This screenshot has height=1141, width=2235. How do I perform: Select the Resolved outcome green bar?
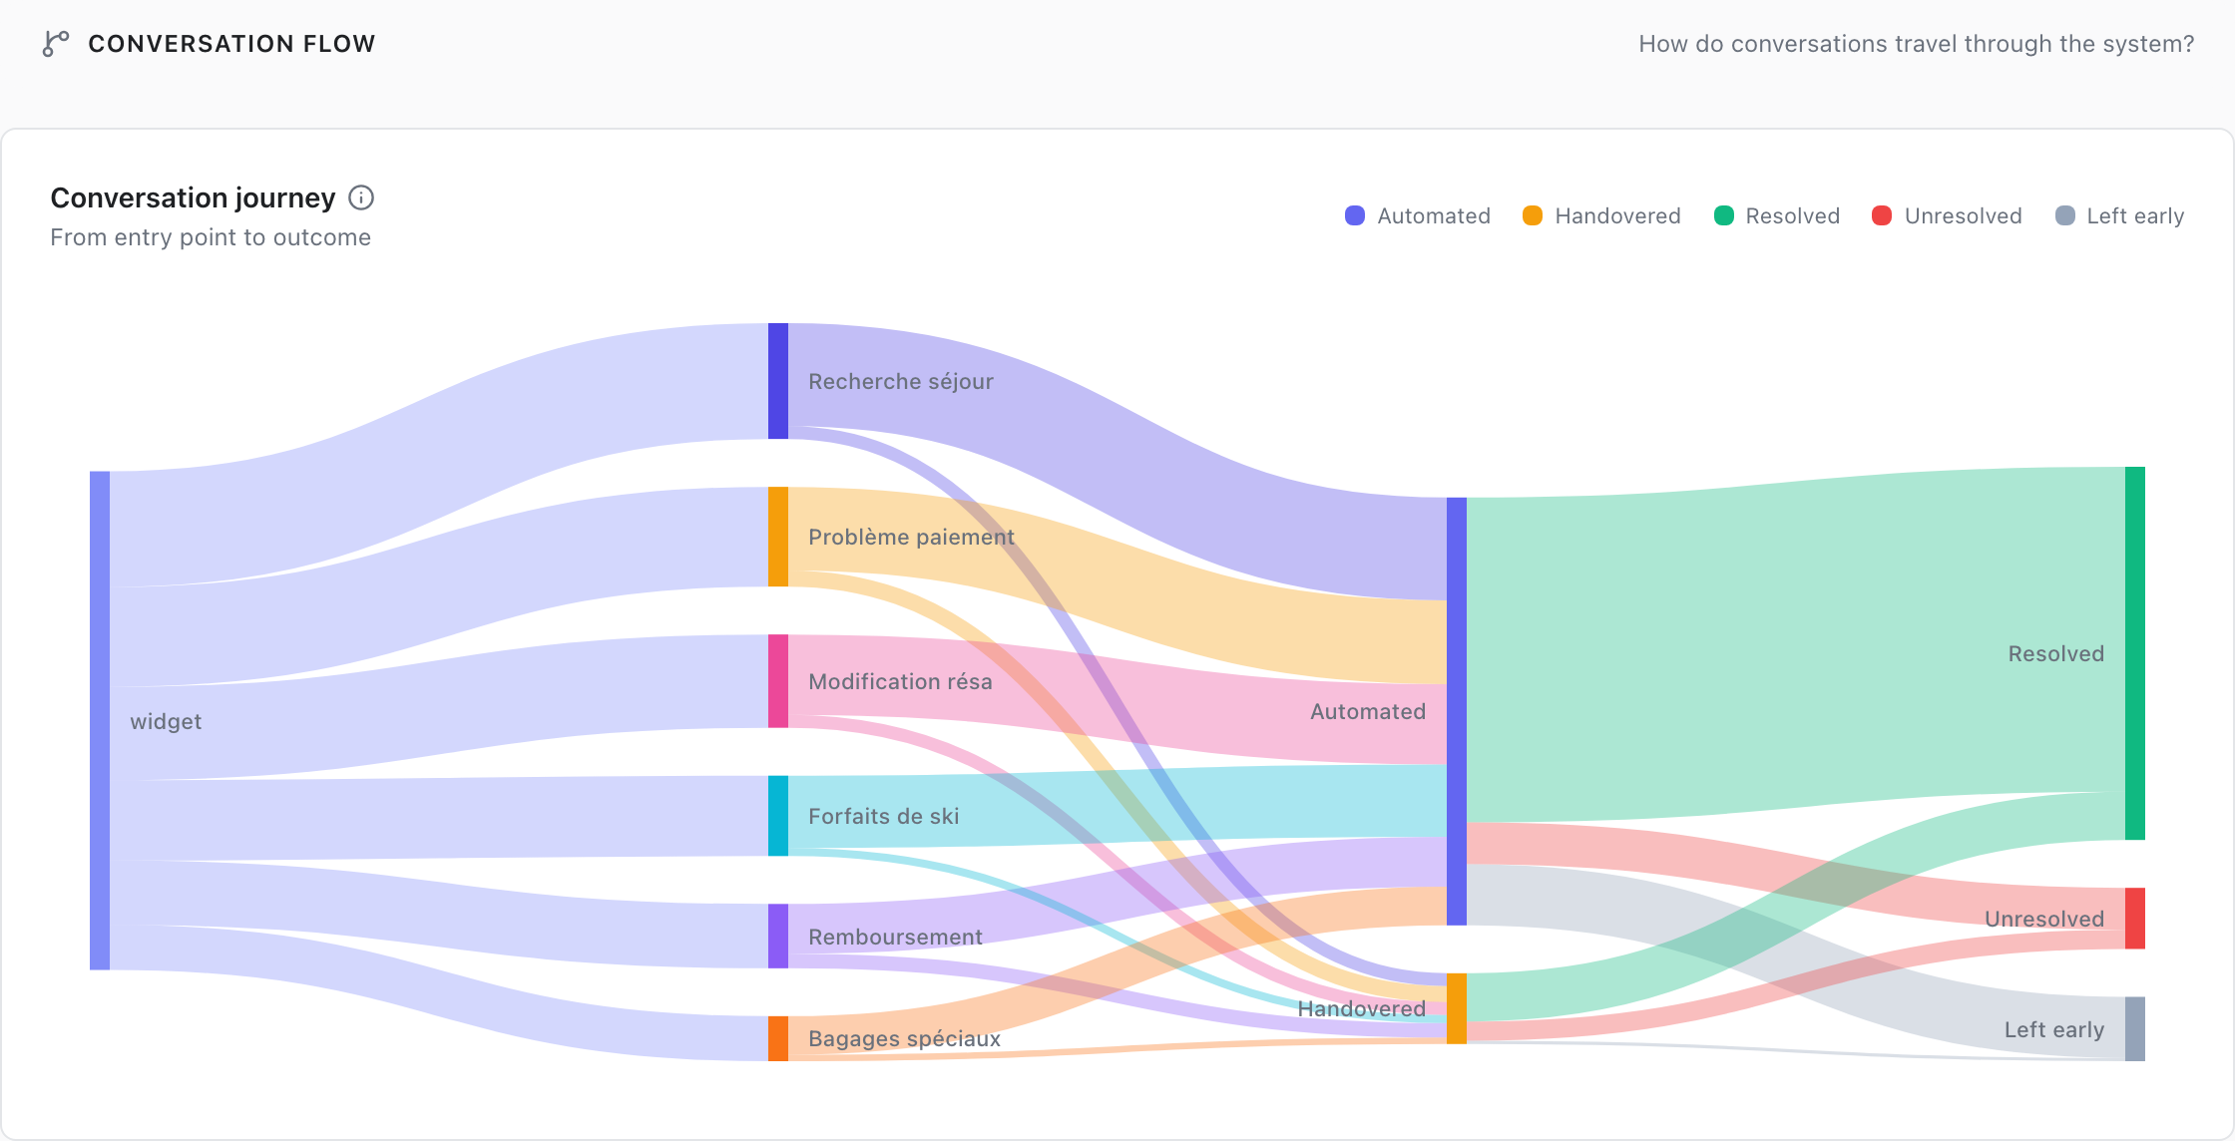[2135, 653]
